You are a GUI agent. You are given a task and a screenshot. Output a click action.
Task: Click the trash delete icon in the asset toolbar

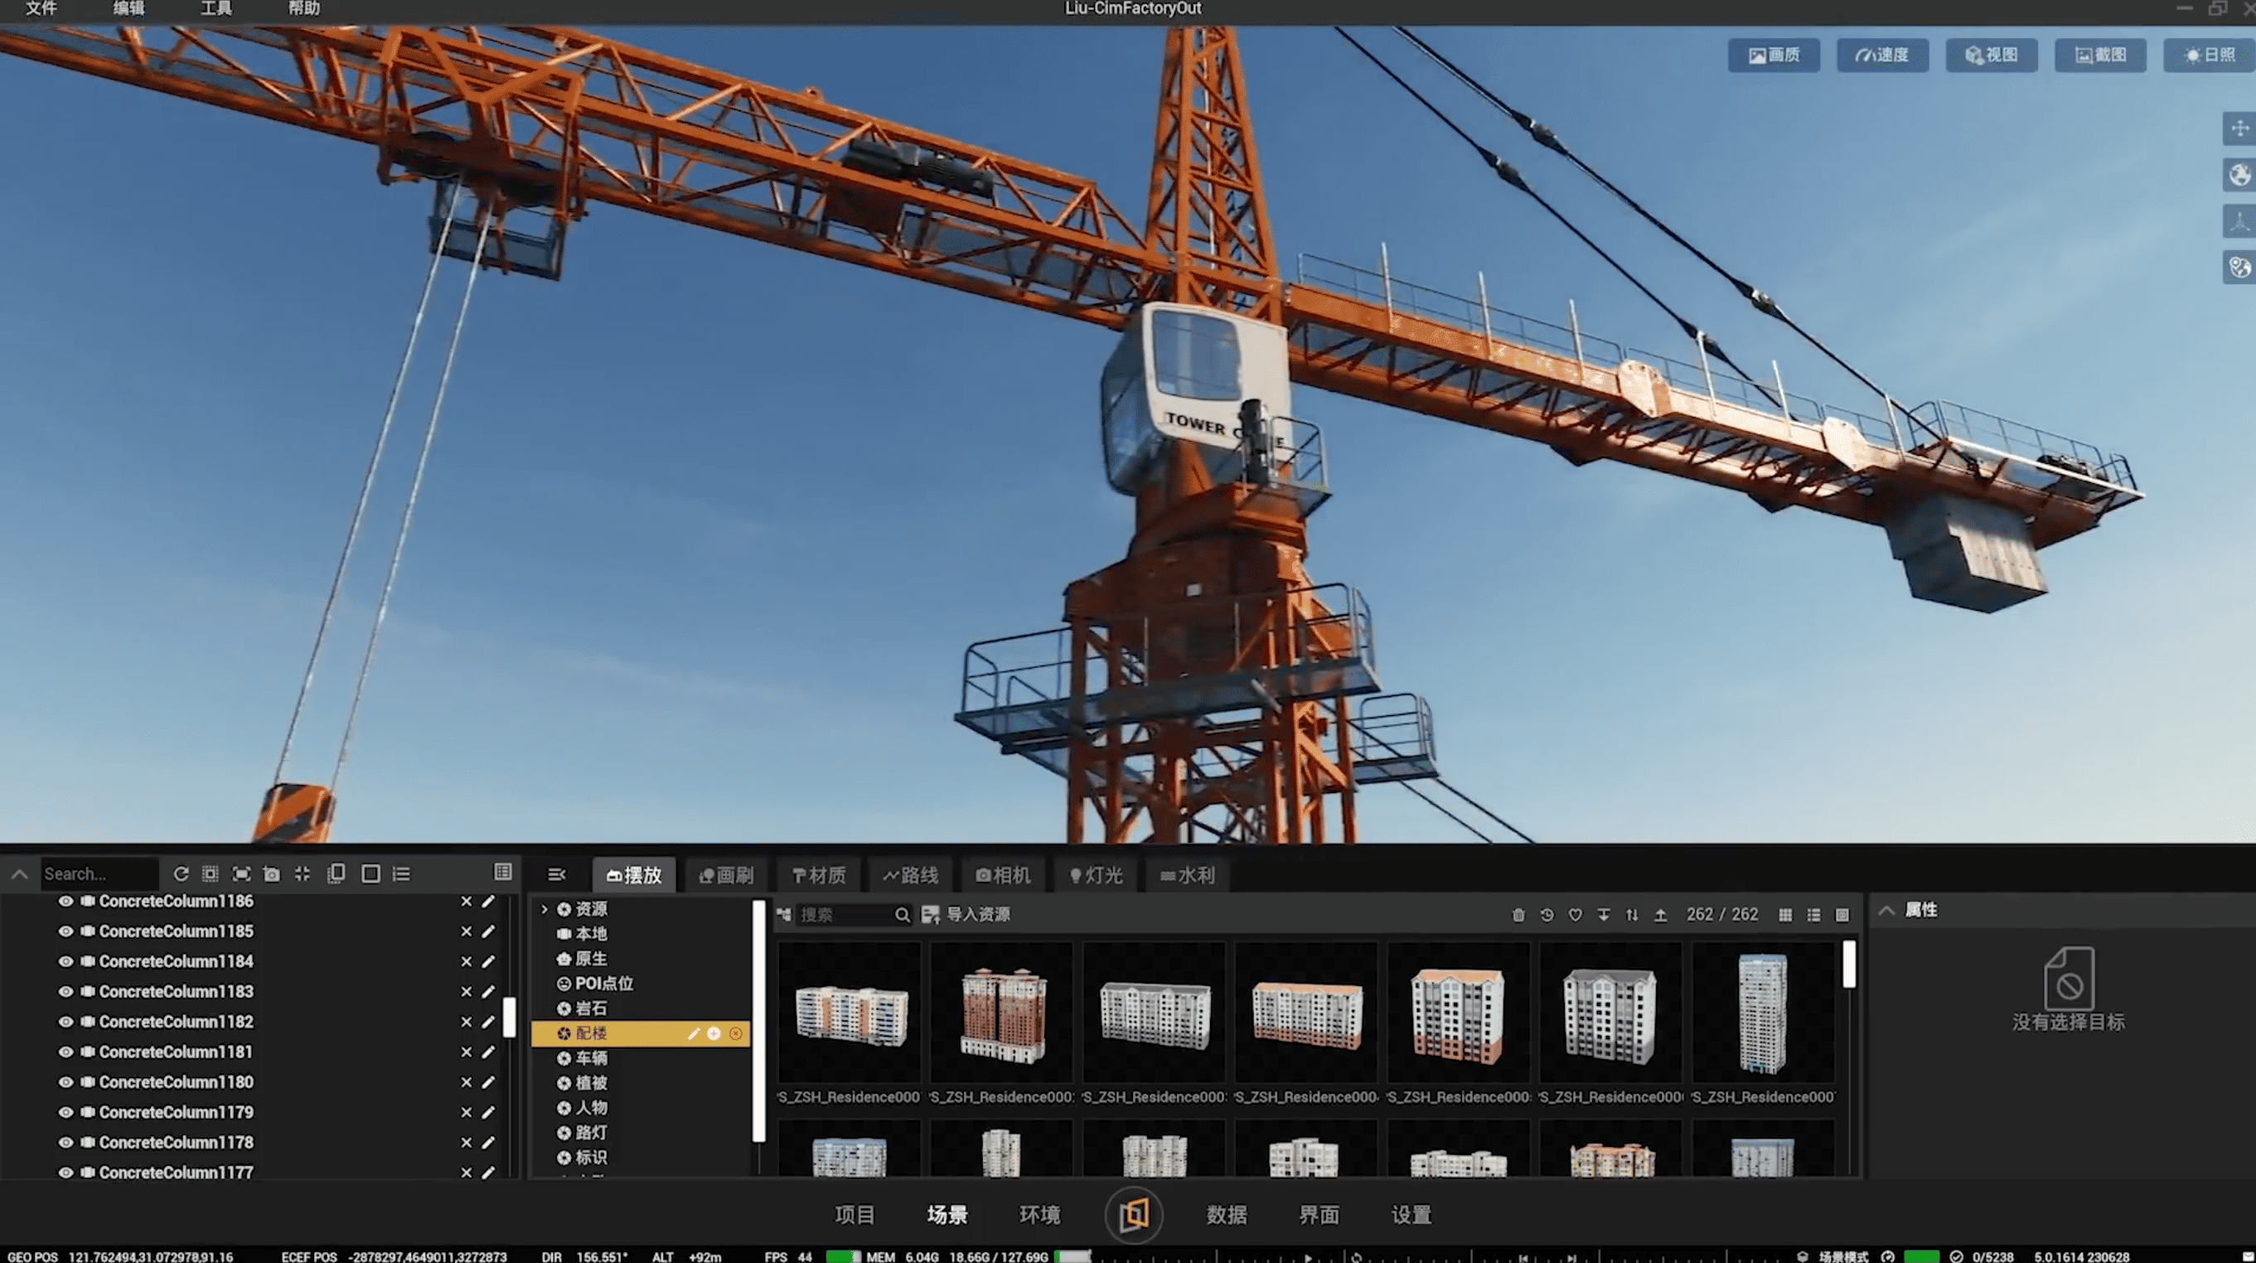(1518, 914)
